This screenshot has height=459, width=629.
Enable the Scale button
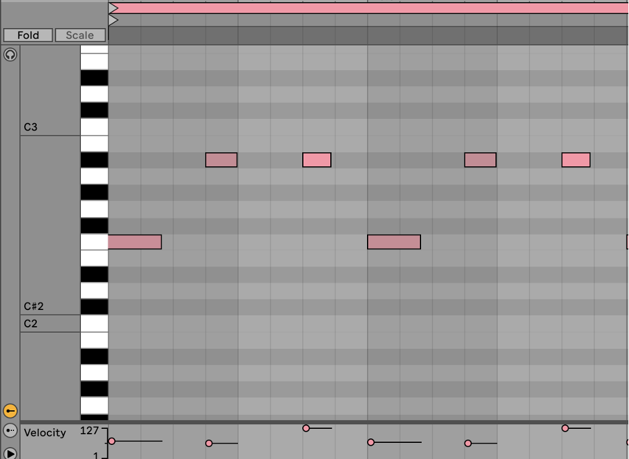pyautogui.click(x=80, y=35)
